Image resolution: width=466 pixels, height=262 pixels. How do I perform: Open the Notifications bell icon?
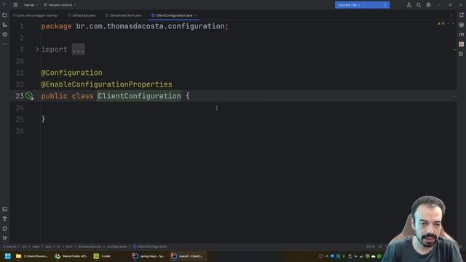coord(461,15)
